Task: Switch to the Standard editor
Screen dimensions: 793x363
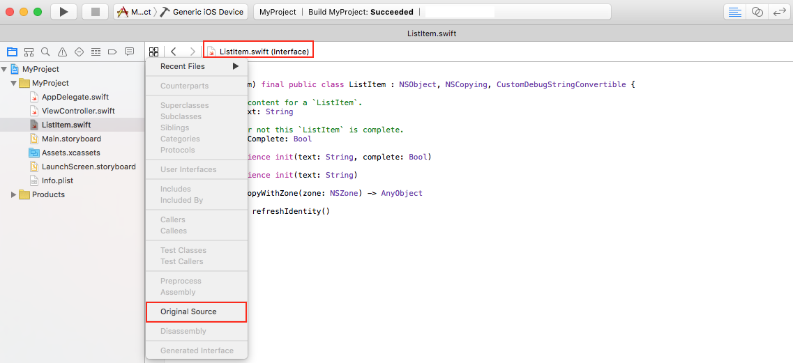Action: [734, 12]
